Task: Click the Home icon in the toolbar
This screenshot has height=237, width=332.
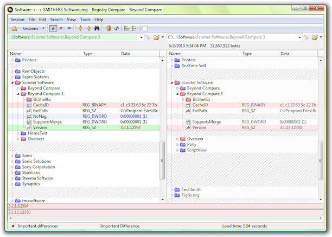Action: pos(14,28)
